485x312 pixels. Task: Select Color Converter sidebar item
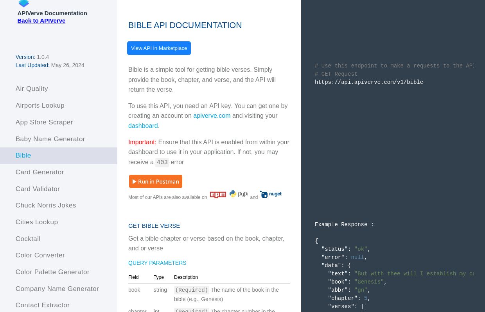click(x=59, y=255)
